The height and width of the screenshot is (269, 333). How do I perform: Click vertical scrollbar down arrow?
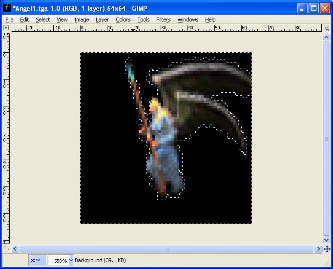327,240
